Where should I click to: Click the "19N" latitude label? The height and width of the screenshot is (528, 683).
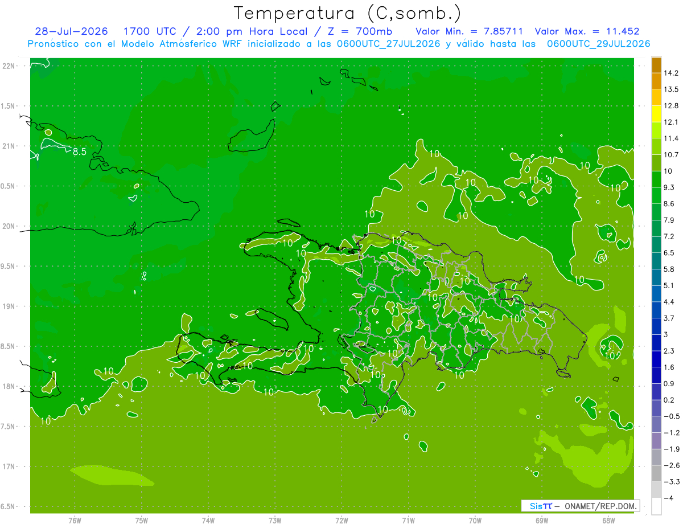coord(9,306)
